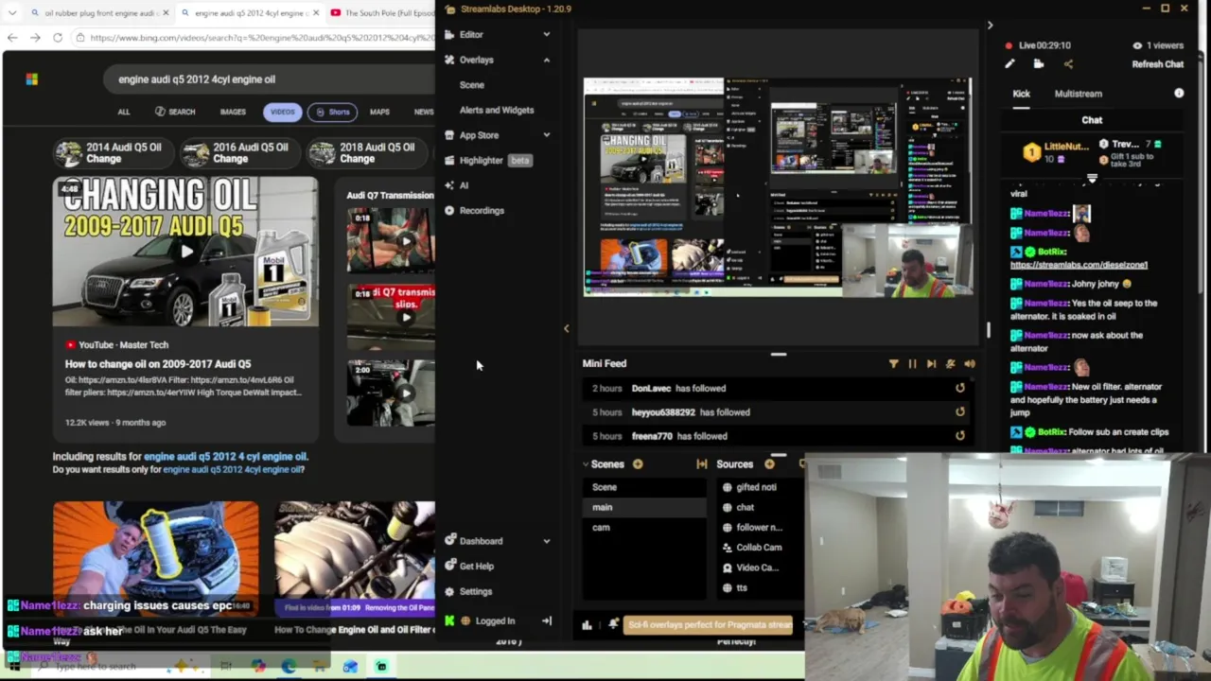Screen dimensions: 1211x681
Task: Expand the Dashboard chevron
Action: [546, 541]
